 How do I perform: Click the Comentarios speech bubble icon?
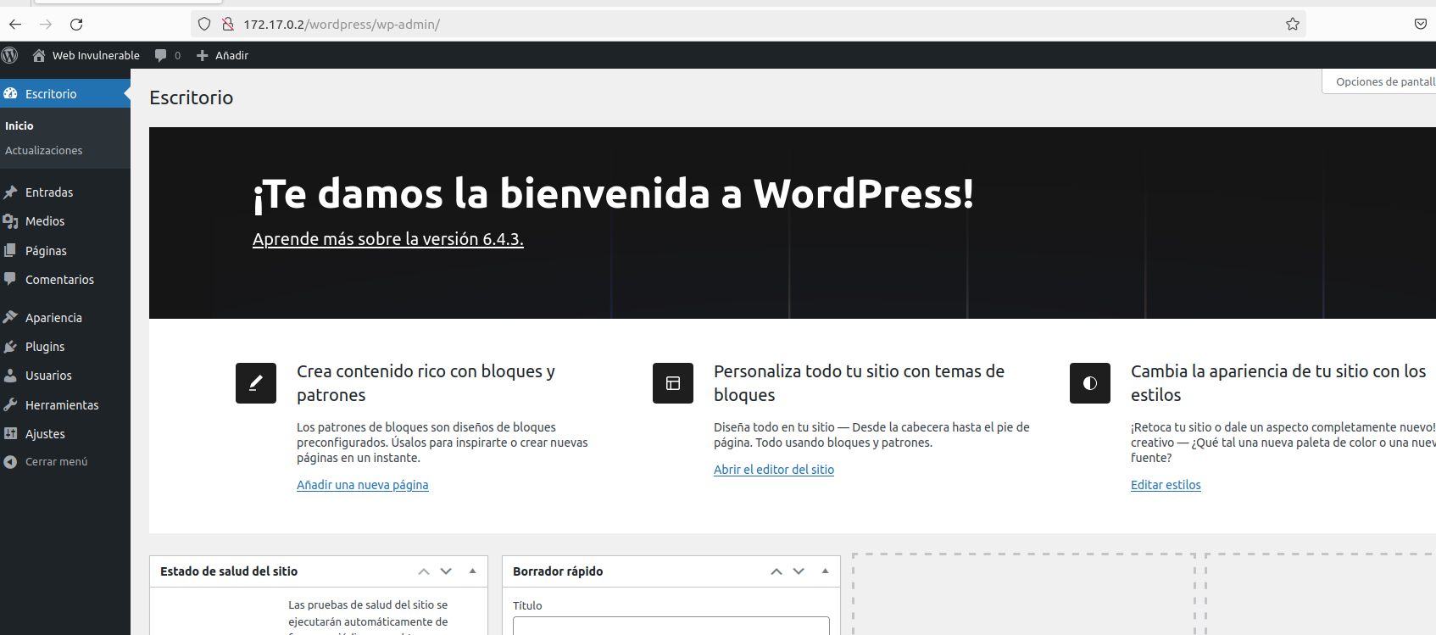(x=10, y=279)
